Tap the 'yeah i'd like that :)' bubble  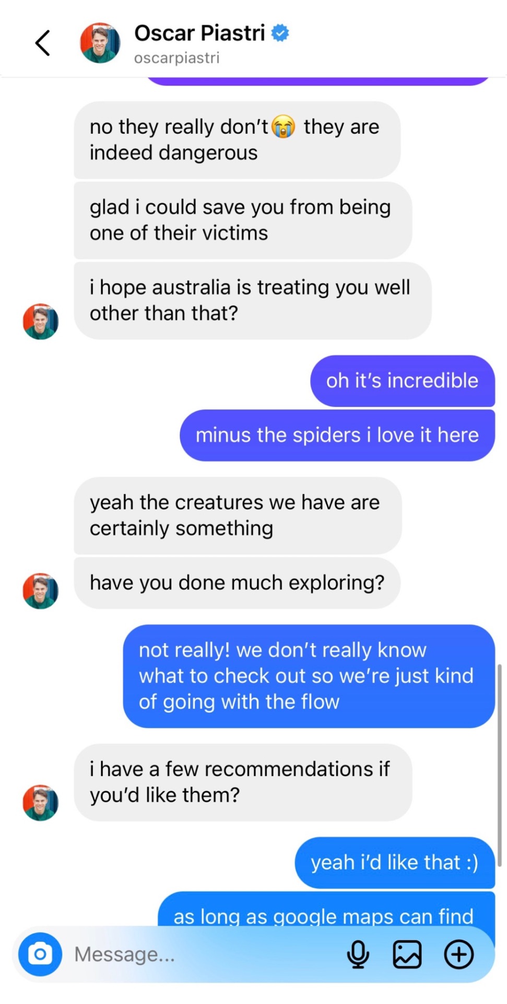[x=395, y=863]
